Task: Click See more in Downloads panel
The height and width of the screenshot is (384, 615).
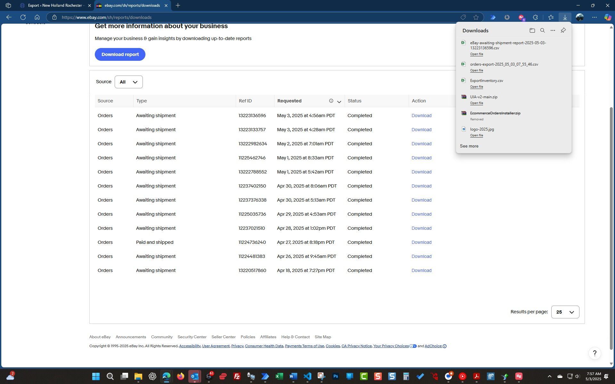Action: (469, 146)
